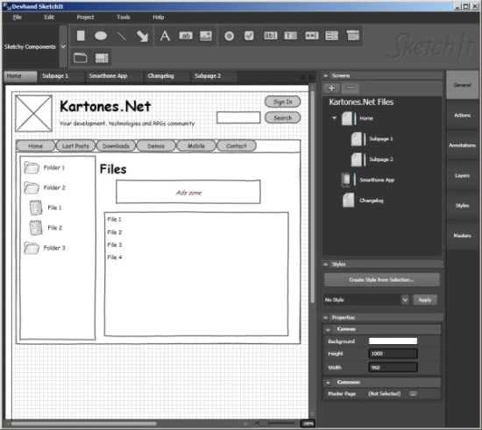Select the Password field component tool

tap(311, 36)
